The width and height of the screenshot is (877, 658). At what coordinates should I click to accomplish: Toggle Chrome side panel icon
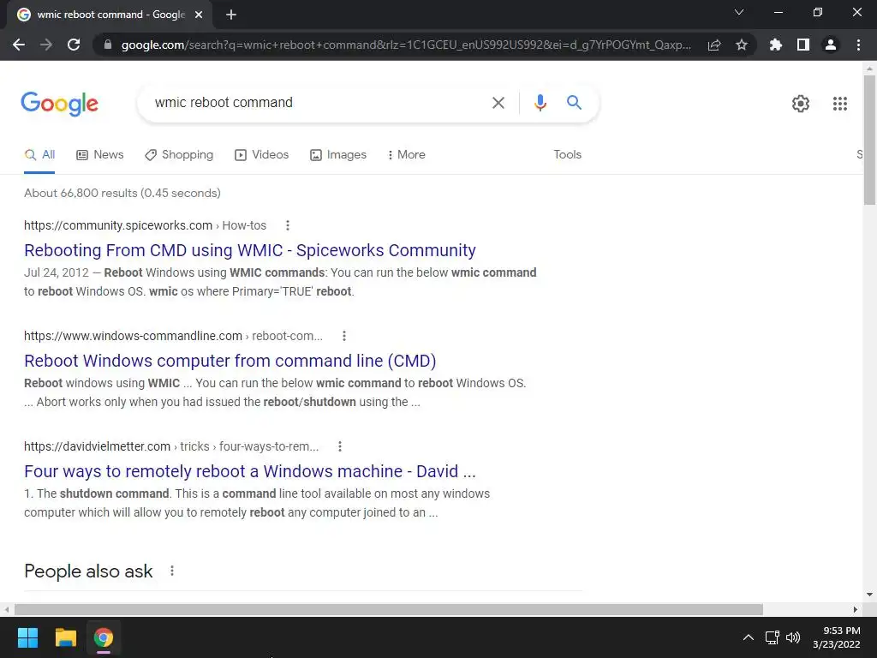803,45
